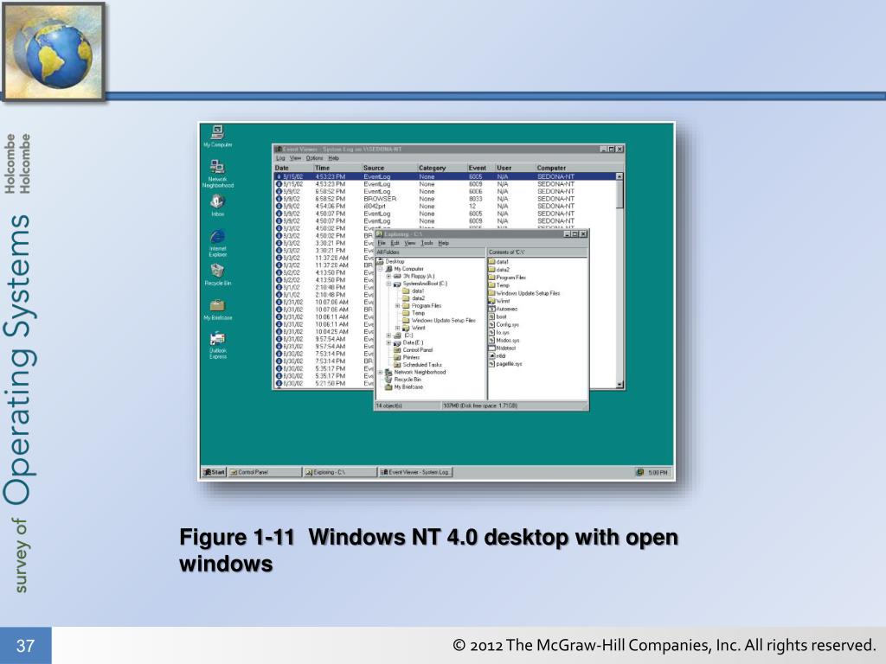The height and width of the screenshot is (664, 886).
Task: Click Event Viewer scrollbar up arrow
Action: point(620,176)
